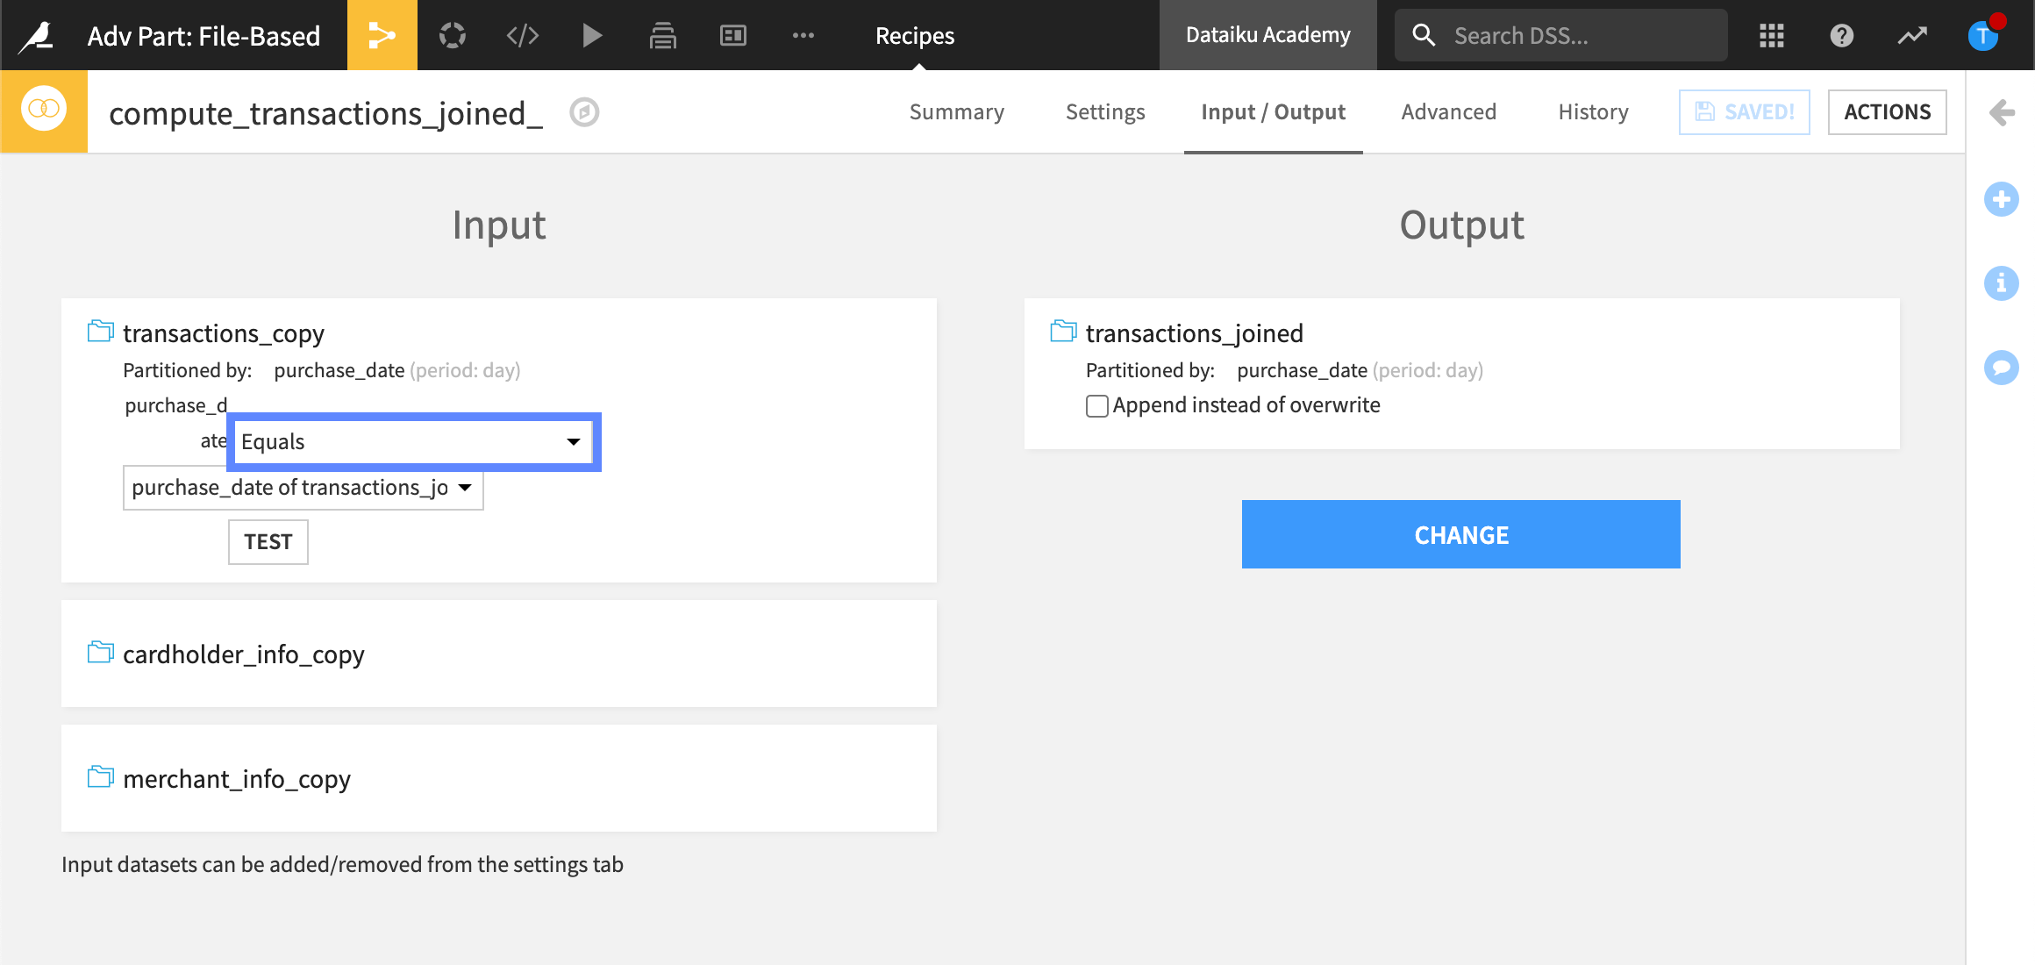Image resolution: width=2035 pixels, height=965 pixels.
Task: Click the Dataiku bird logo
Action: click(x=37, y=35)
